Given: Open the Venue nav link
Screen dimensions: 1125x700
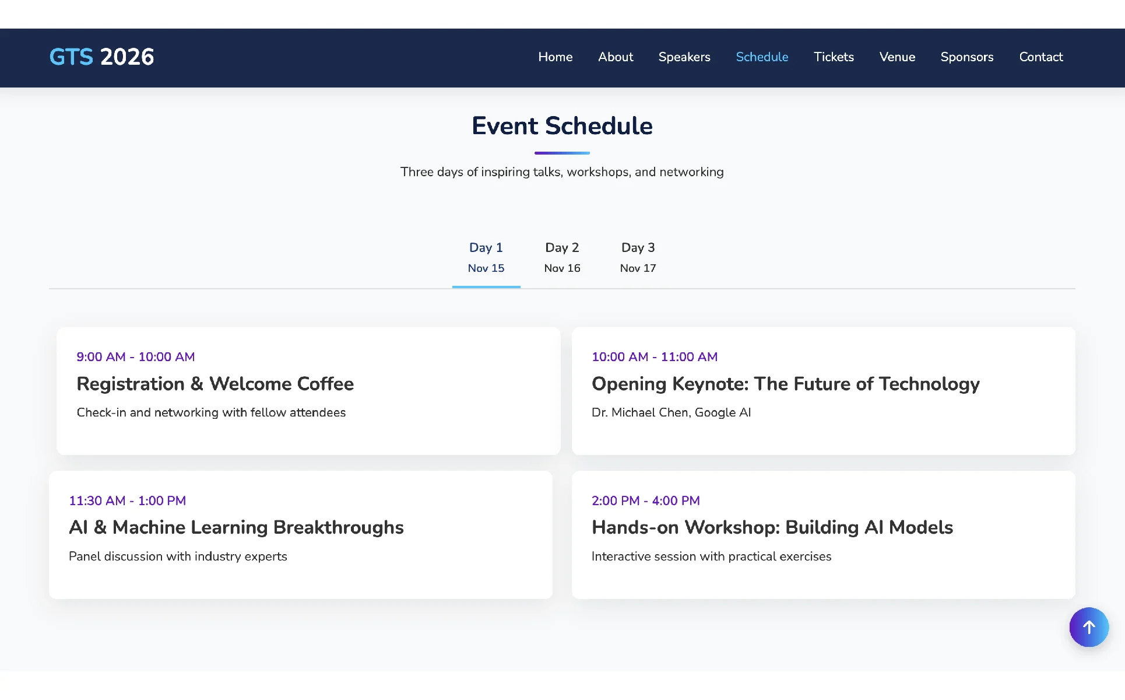Looking at the screenshot, I should click(897, 57).
